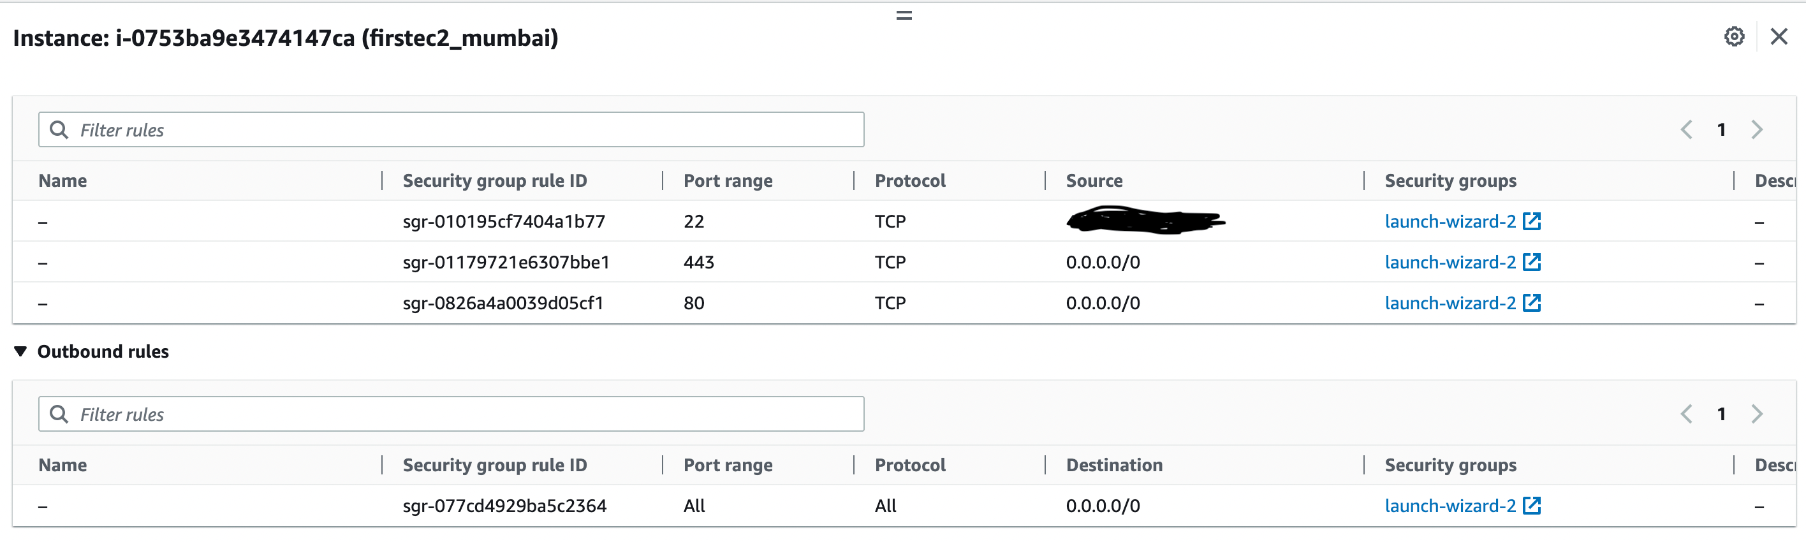Click outbound Destination column header

point(1114,465)
